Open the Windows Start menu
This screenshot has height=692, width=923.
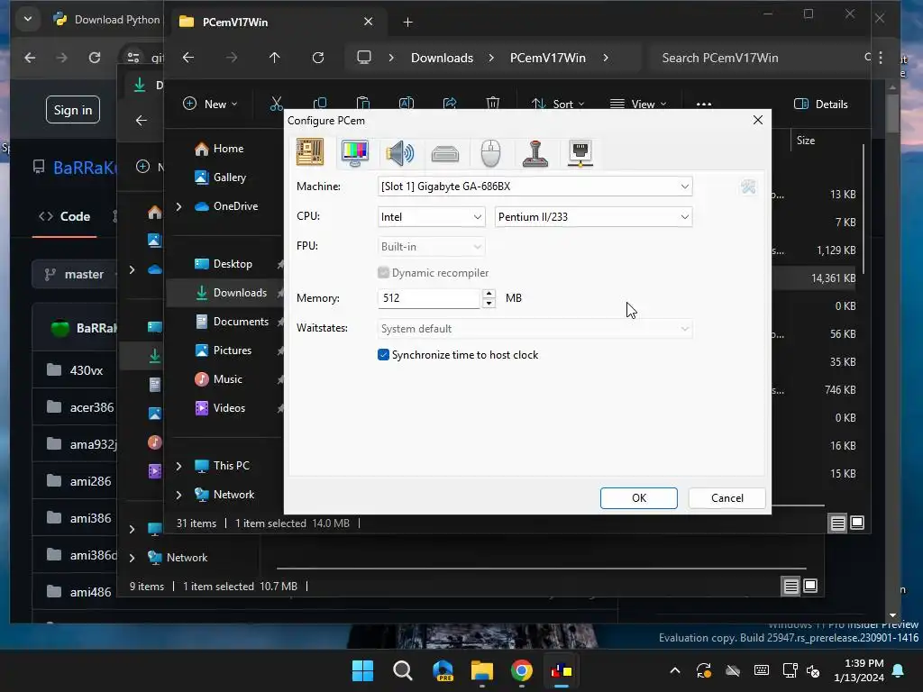pyautogui.click(x=362, y=670)
